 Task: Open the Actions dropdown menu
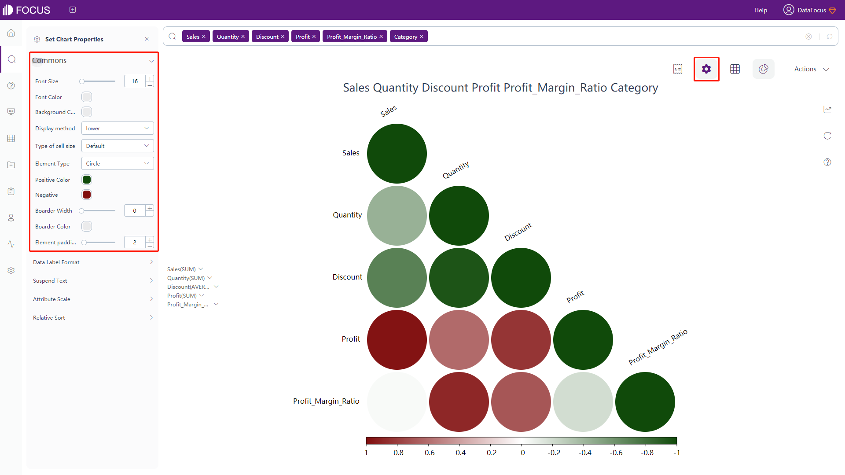pos(812,69)
